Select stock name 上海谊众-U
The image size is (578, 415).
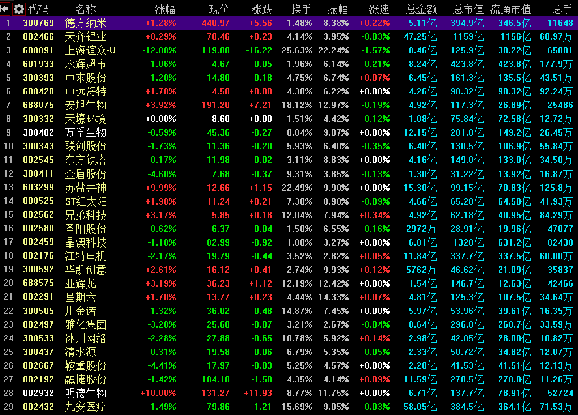(91, 50)
